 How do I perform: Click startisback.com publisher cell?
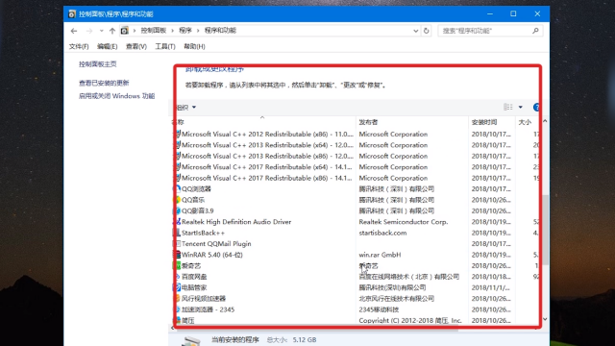pyautogui.click(x=382, y=233)
